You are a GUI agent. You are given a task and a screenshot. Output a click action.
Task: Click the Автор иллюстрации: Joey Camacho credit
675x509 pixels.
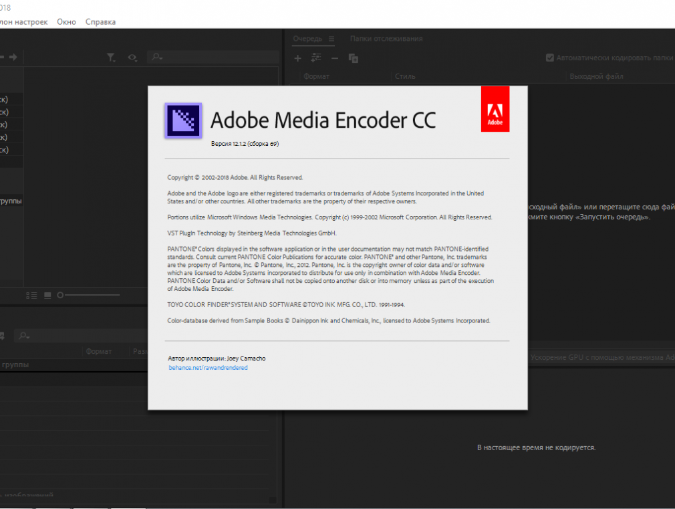(x=217, y=358)
